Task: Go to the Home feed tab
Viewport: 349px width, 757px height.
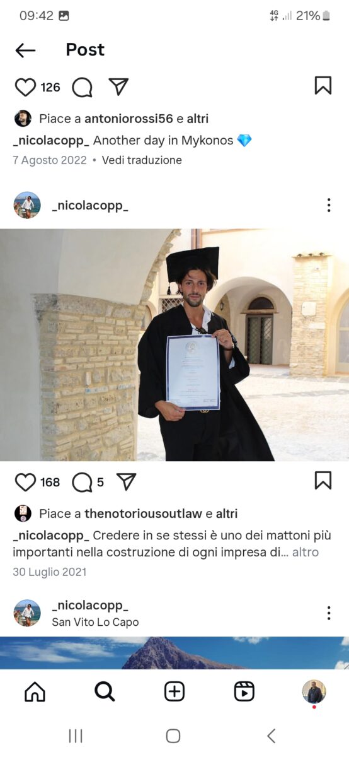Action: [x=35, y=692]
